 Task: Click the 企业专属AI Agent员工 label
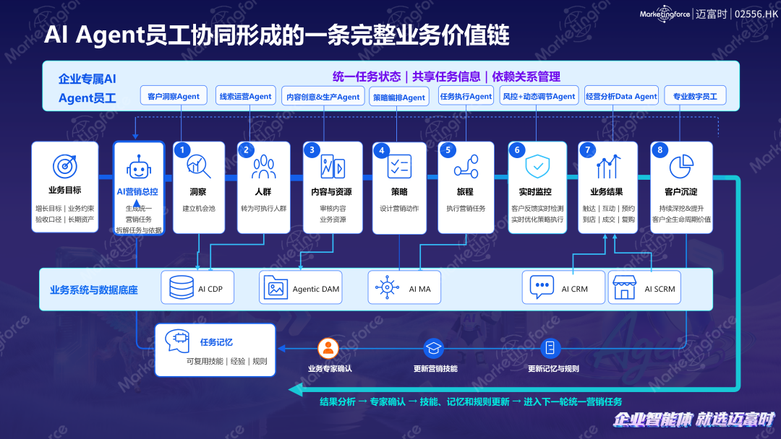[x=88, y=89]
